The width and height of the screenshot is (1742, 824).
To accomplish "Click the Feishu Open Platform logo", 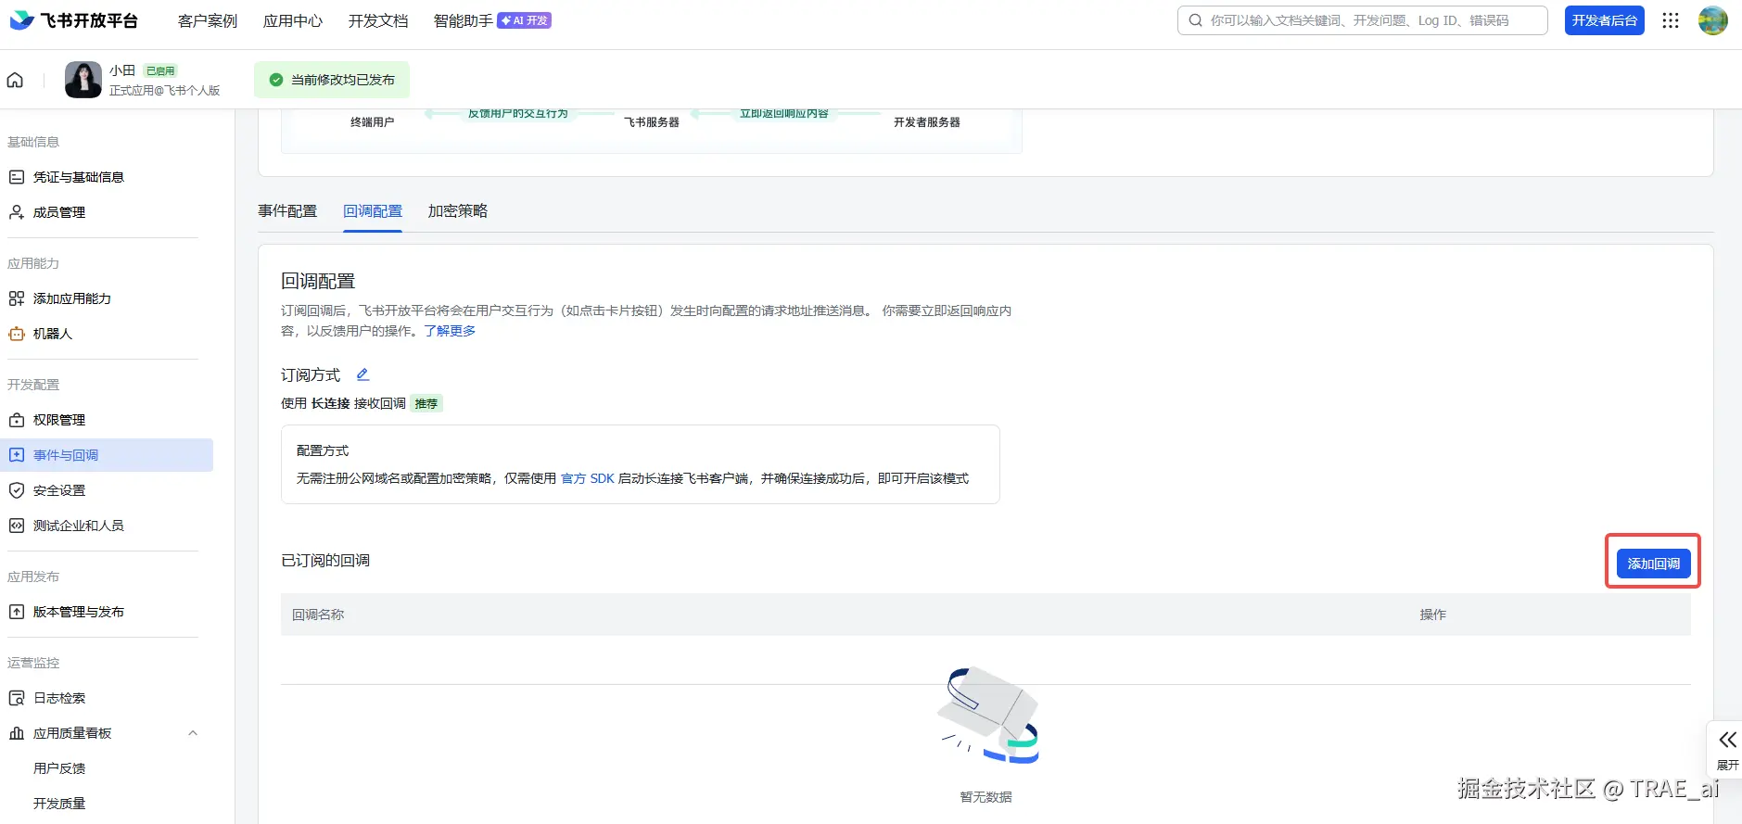I will tap(74, 20).
